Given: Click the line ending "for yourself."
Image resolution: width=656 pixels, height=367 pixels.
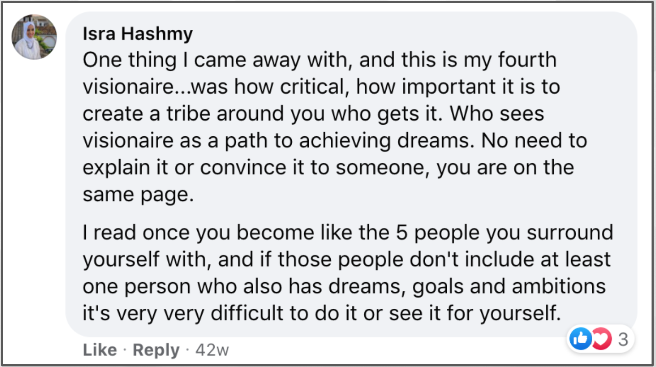Looking at the screenshot, I should tap(322, 313).
